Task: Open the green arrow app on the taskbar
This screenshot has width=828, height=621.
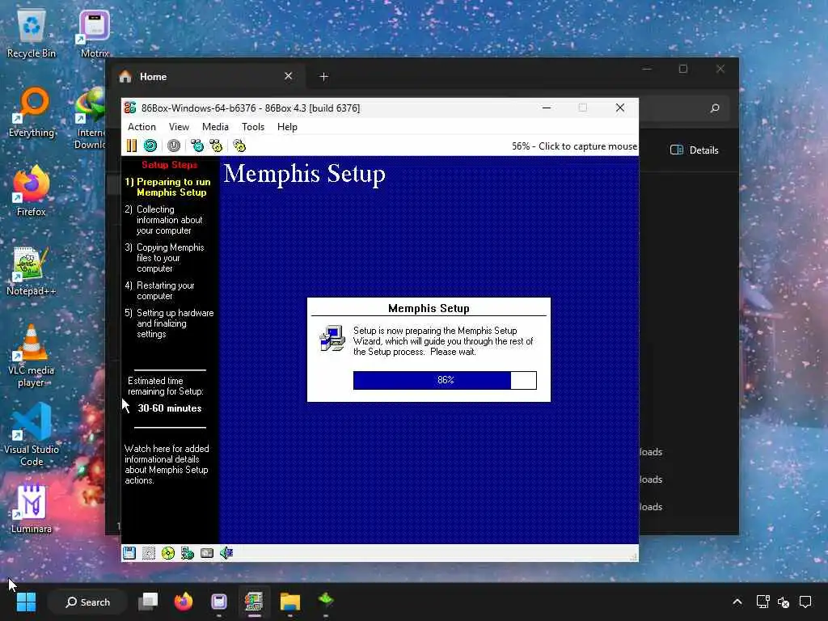Action: (326, 601)
